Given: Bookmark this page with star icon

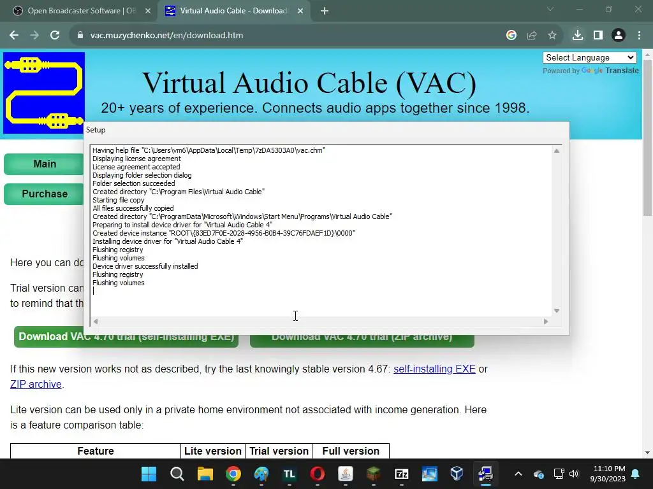Looking at the screenshot, I should 552,36.
